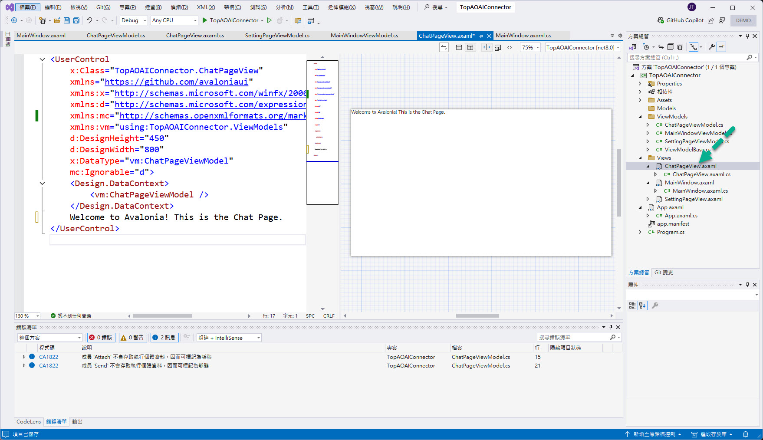Click Start Without Debugging outline play icon
Image resolution: width=763 pixels, height=440 pixels.
(x=270, y=20)
